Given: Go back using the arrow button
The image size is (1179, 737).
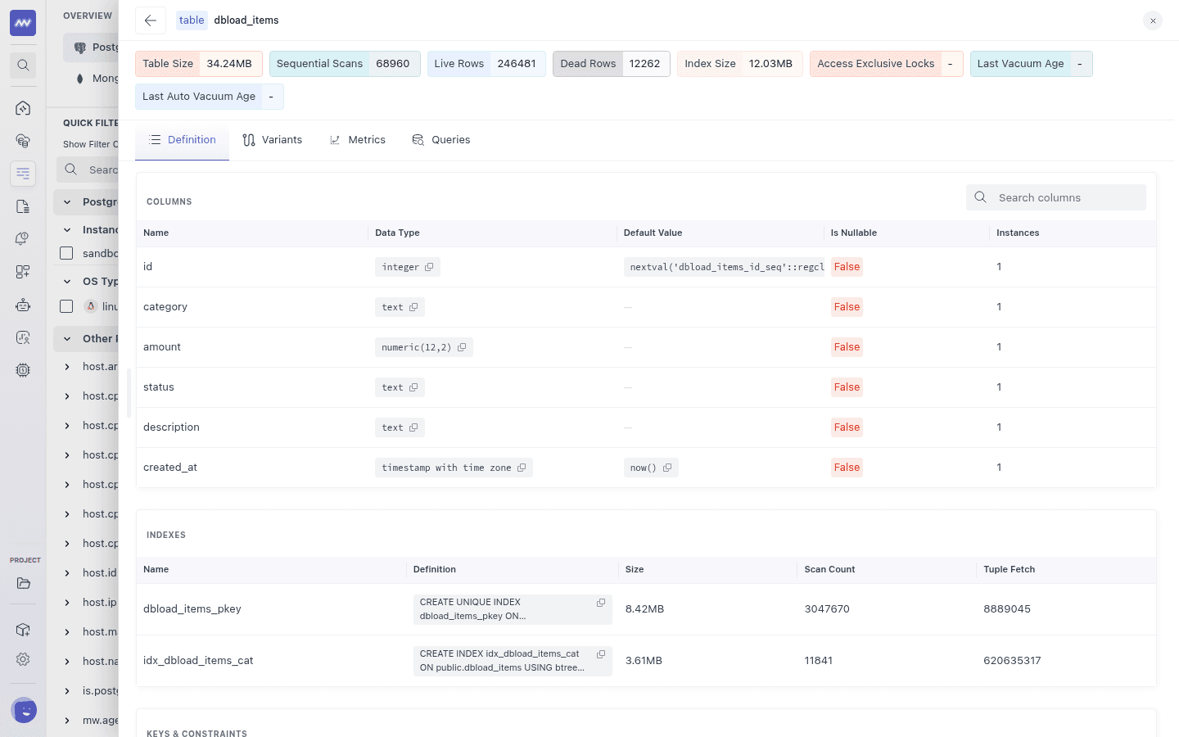Looking at the screenshot, I should 151,20.
